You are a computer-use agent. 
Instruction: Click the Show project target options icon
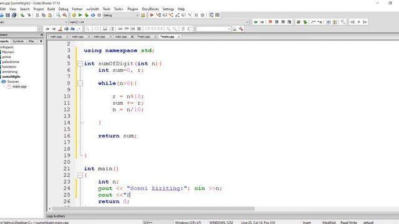(143, 15)
